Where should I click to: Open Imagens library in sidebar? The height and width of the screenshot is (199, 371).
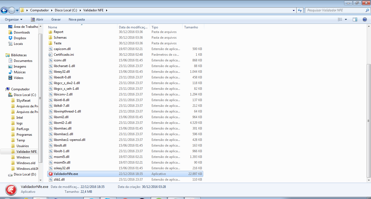click(x=20, y=67)
